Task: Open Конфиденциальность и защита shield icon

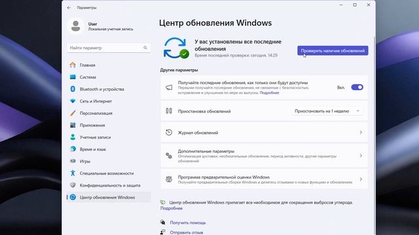Action: pyautogui.click(x=73, y=185)
